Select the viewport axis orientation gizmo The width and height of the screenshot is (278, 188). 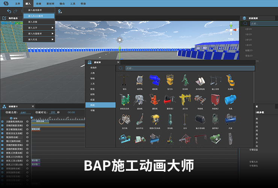tap(231, 30)
